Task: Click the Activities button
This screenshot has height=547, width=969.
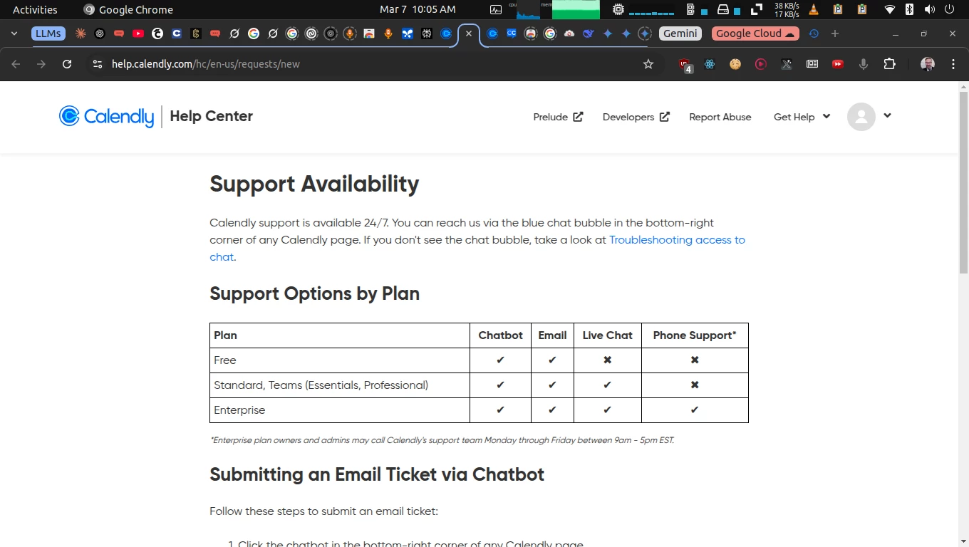Action: (35, 9)
